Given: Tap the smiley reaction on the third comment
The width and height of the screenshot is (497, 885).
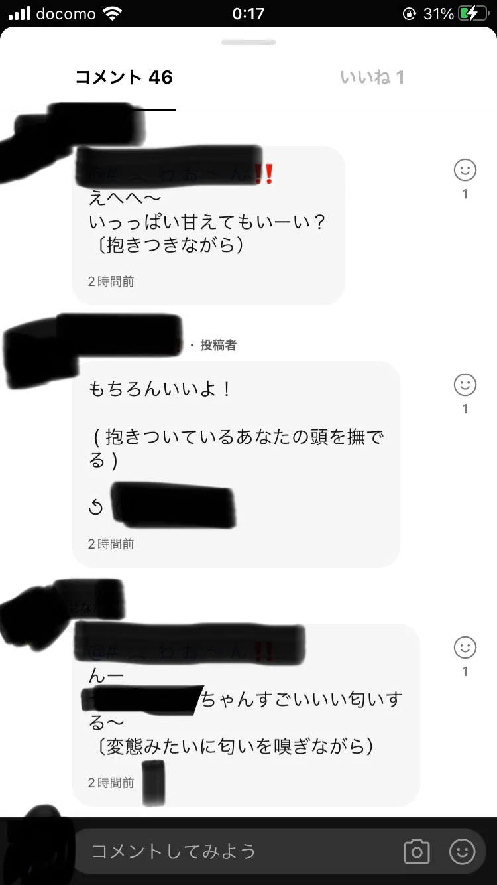Looking at the screenshot, I should [x=465, y=647].
